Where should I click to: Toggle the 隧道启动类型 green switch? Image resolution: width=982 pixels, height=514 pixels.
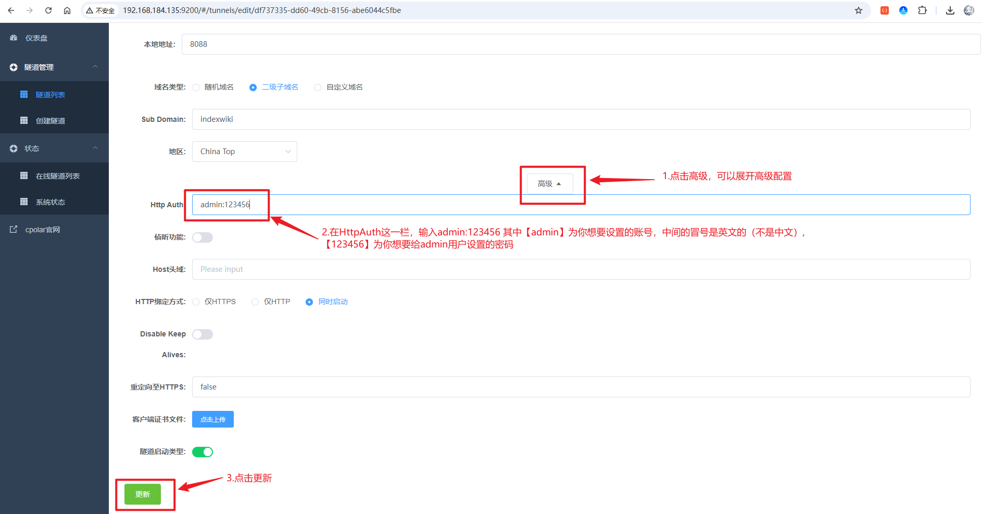click(x=203, y=452)
